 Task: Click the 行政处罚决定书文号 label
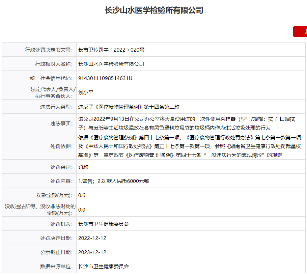tap(49, 50)
